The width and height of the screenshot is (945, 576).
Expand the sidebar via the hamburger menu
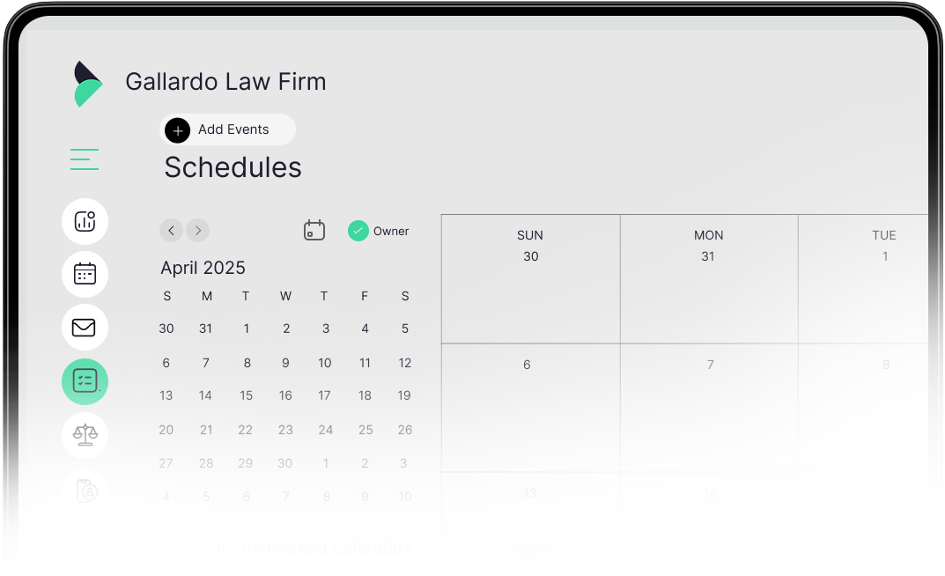click(85, 159)
